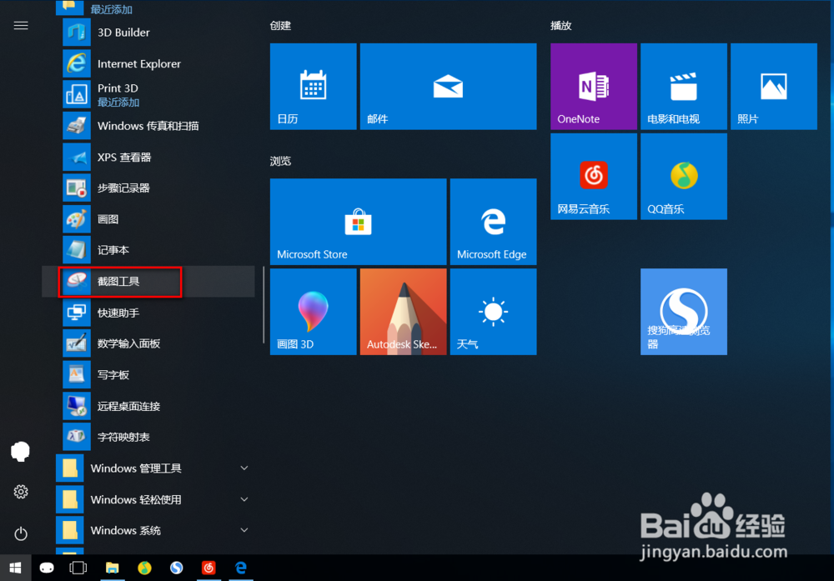Open QQ音乐 from the taskbar
This screenshot has width=834, height=581.
[x=144, y=568]
